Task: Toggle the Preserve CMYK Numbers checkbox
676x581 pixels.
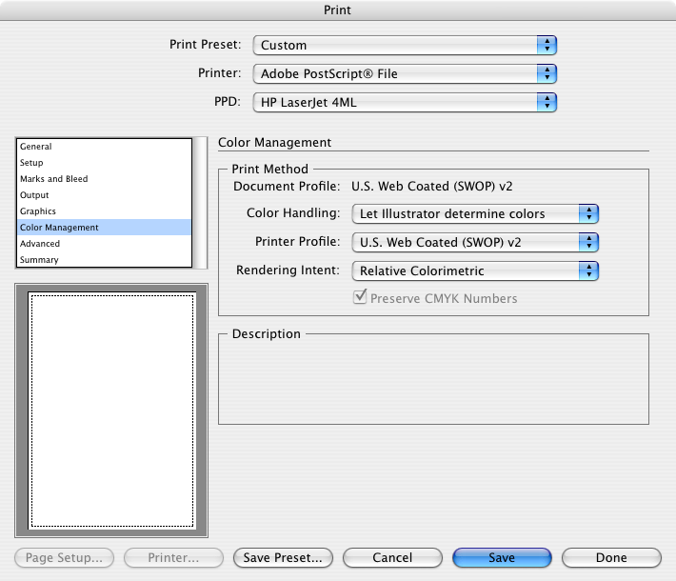Action: click(x=360, y=298)
